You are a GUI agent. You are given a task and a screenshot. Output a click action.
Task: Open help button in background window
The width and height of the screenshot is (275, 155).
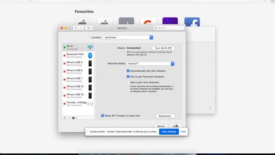point(210,108)
